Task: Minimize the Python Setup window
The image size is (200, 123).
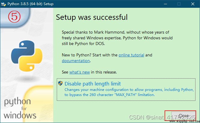Action: [165, 4]
